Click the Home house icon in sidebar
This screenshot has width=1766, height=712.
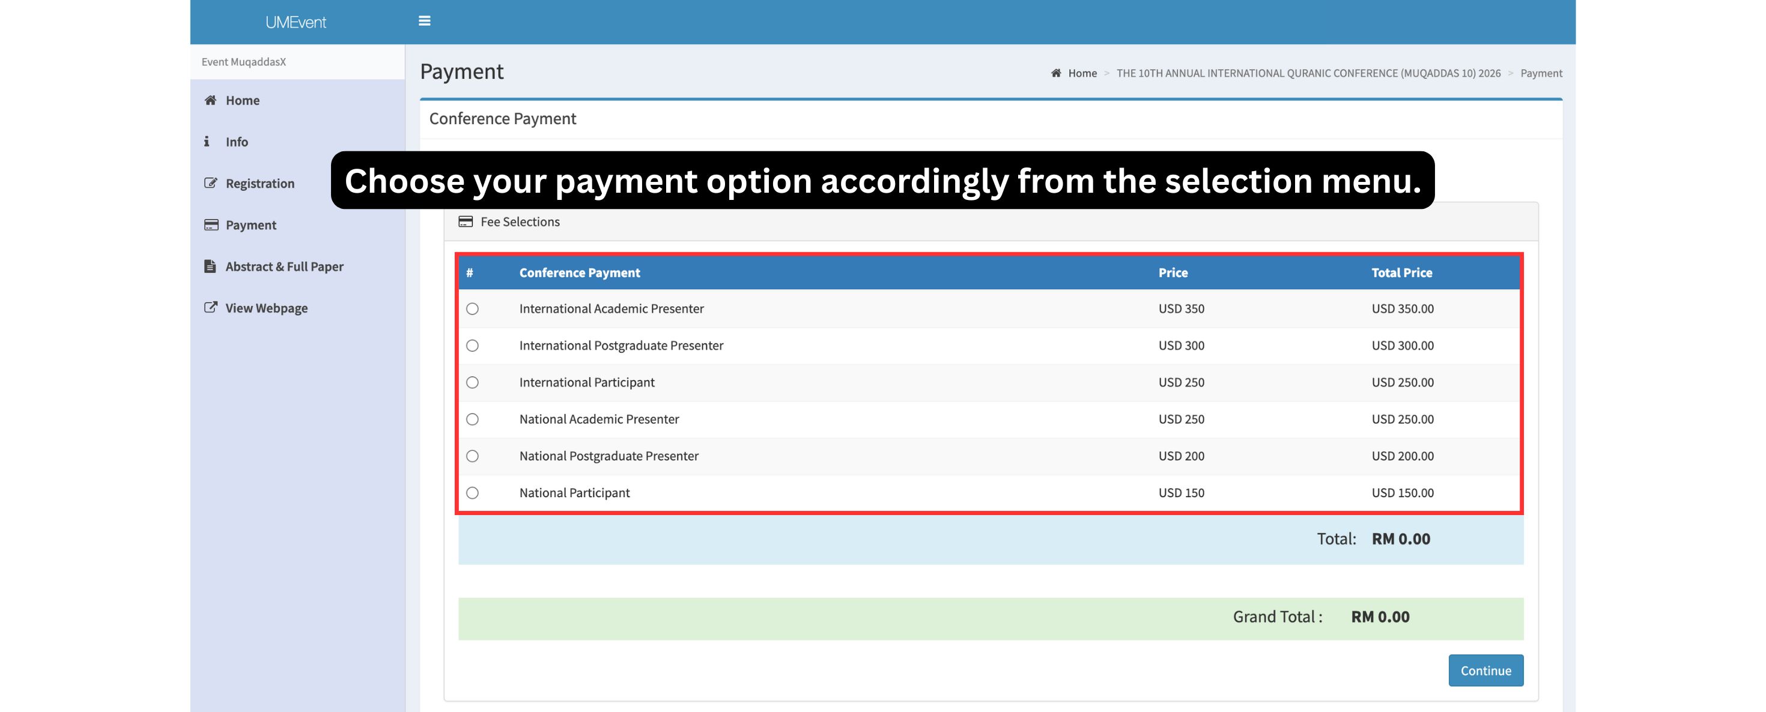pyautogui.click(x=210, y=100)
